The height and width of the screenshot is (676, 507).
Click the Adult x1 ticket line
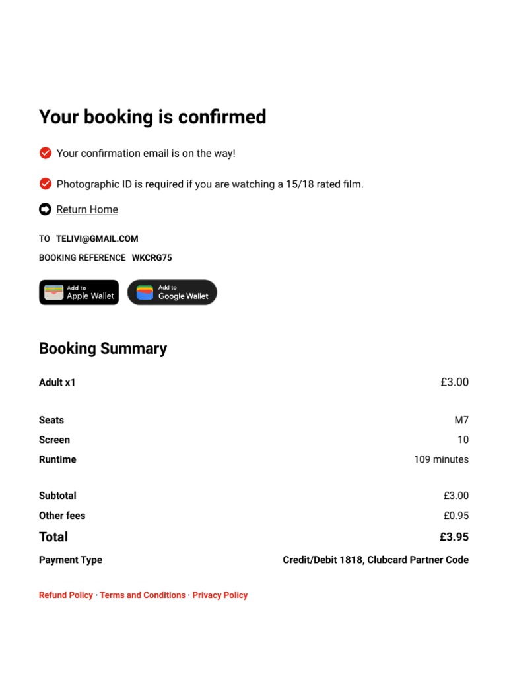tap(57, 382)
